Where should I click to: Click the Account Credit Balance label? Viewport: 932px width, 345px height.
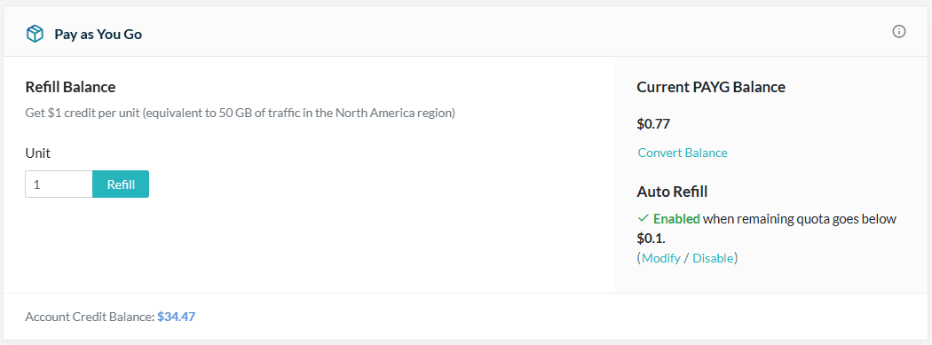pos(90,317)
